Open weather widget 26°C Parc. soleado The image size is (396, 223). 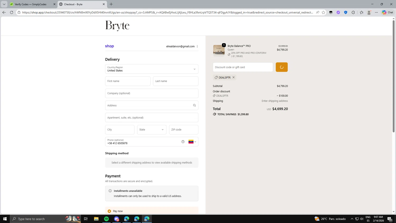pyautogui.click(x=330, y=219)
